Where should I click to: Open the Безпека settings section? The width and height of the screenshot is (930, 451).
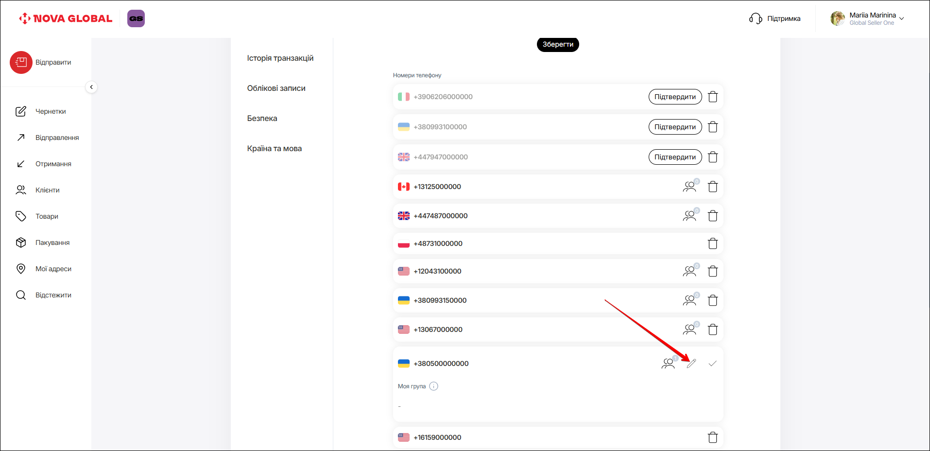pos(262,119)
